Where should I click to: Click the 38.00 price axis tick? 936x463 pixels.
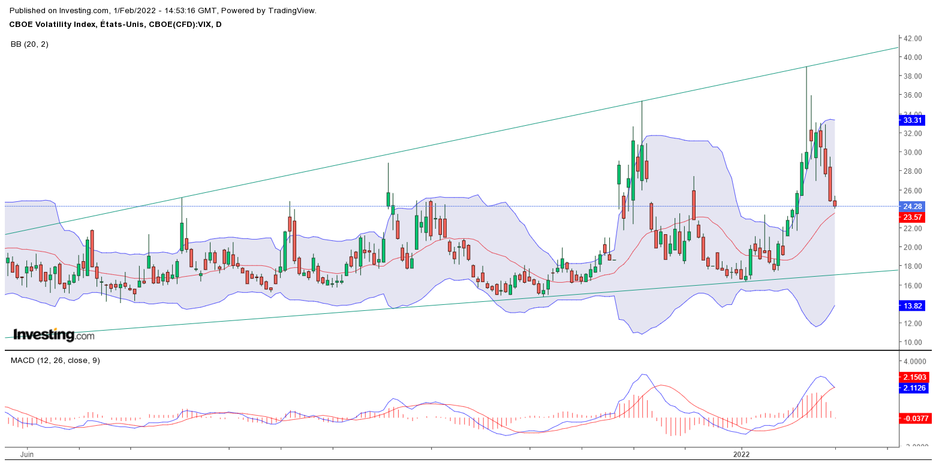[x=912, y=76]
